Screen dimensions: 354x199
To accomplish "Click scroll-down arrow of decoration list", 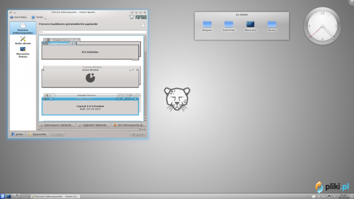I will coord(146,120).
